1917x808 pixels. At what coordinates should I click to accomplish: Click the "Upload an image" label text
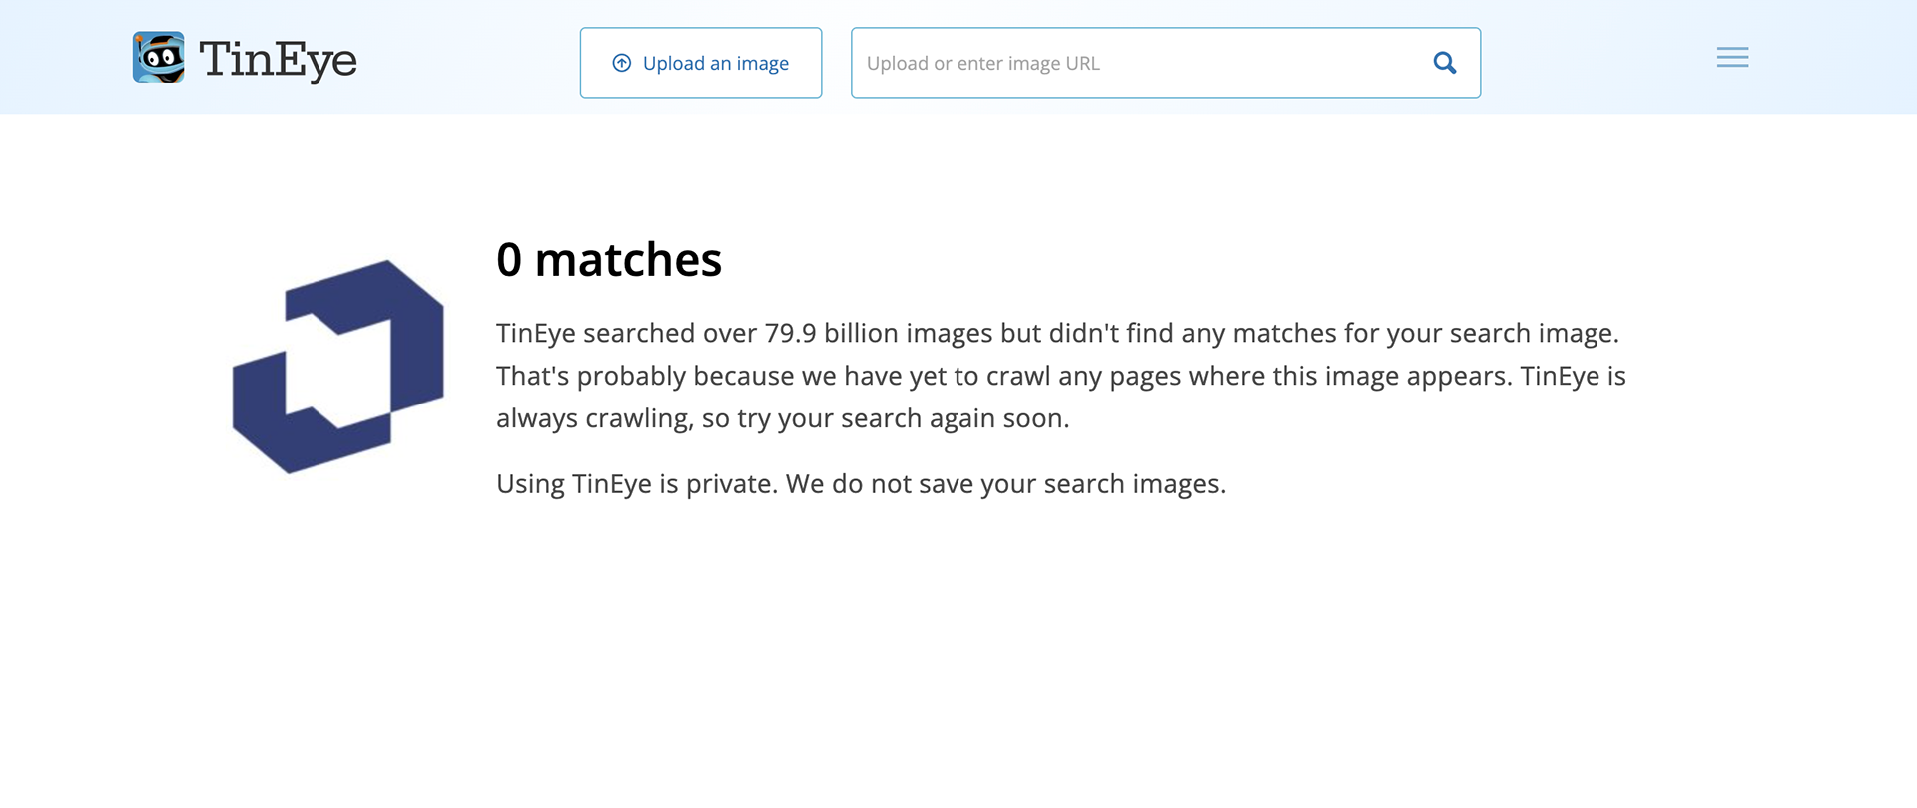tap(715, 63)
